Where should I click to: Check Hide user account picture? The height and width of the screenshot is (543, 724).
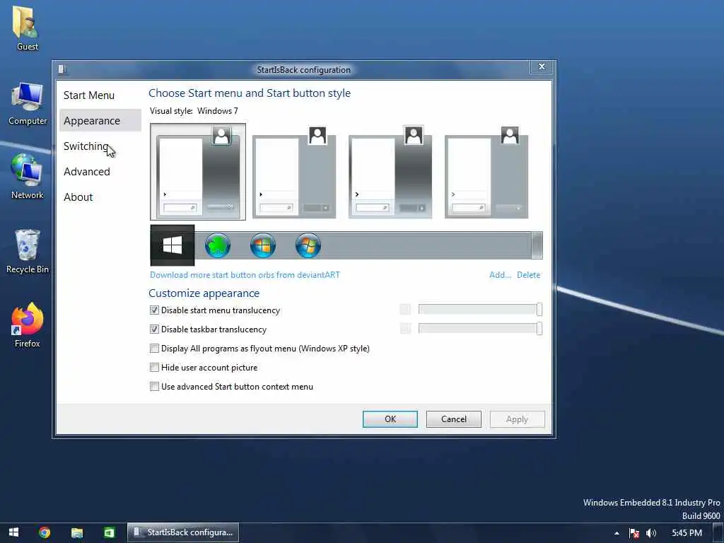point(154,368)
